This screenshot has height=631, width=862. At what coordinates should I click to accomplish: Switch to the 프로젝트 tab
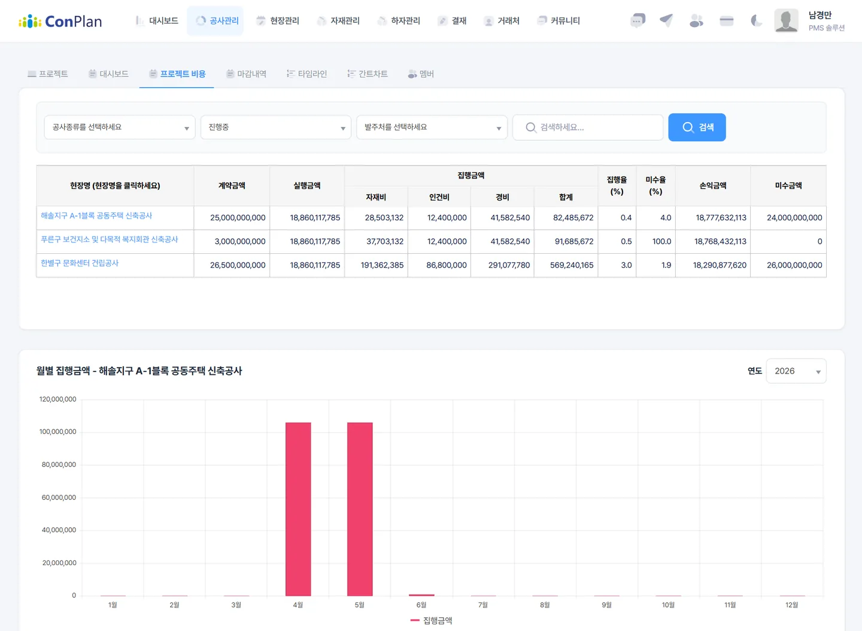[x=48, y=74]
